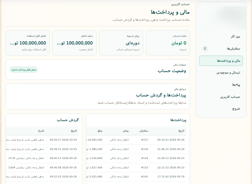
Task: Click the orders count badge 2
Action: pyautogui.click(x=205, y=49)
